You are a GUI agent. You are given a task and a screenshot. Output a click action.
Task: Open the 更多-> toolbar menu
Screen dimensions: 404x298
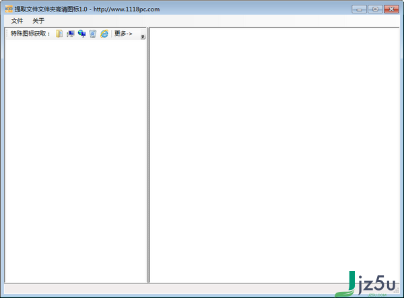point(123,34)
